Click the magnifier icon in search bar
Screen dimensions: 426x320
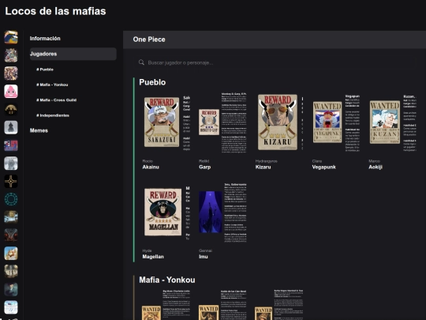point(141,62)
